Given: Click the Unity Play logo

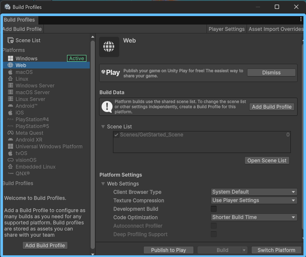Looking at the screenshot, I should pos(110,73).
